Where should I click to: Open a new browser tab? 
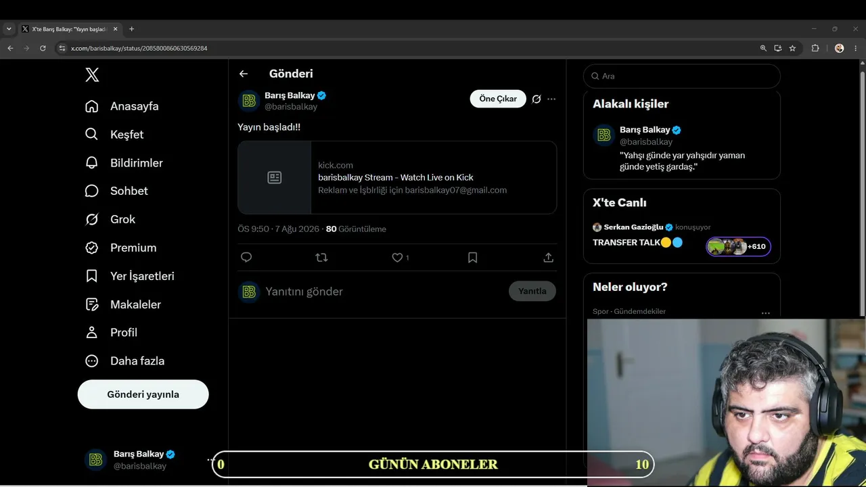click(131, 29)
